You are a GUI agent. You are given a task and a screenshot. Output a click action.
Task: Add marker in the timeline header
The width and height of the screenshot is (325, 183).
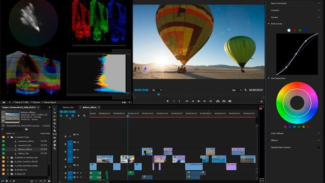[79, 115]
